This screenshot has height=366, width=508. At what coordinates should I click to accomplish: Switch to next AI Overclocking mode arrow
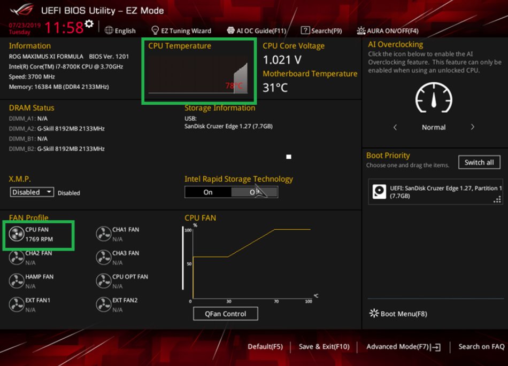coord(472,127)
